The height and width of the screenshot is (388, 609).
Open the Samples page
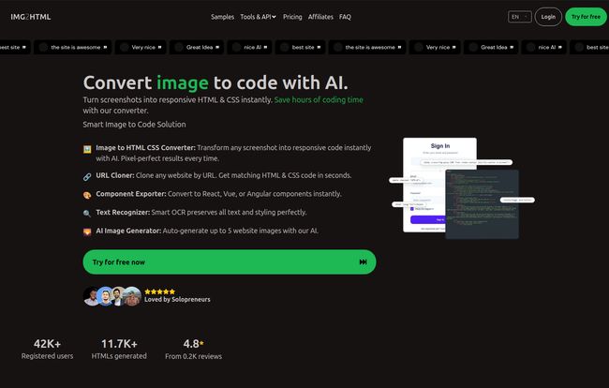tap(223, 17)
